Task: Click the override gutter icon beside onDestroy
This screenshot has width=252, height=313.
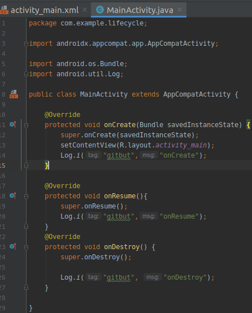Action: 13,246
